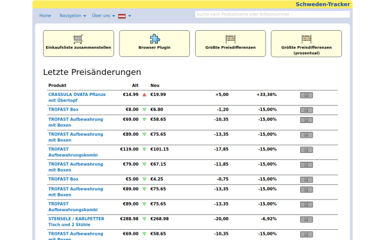
Task: Click green price-drop arrow in €8.00 row
Action: (144, 109)
